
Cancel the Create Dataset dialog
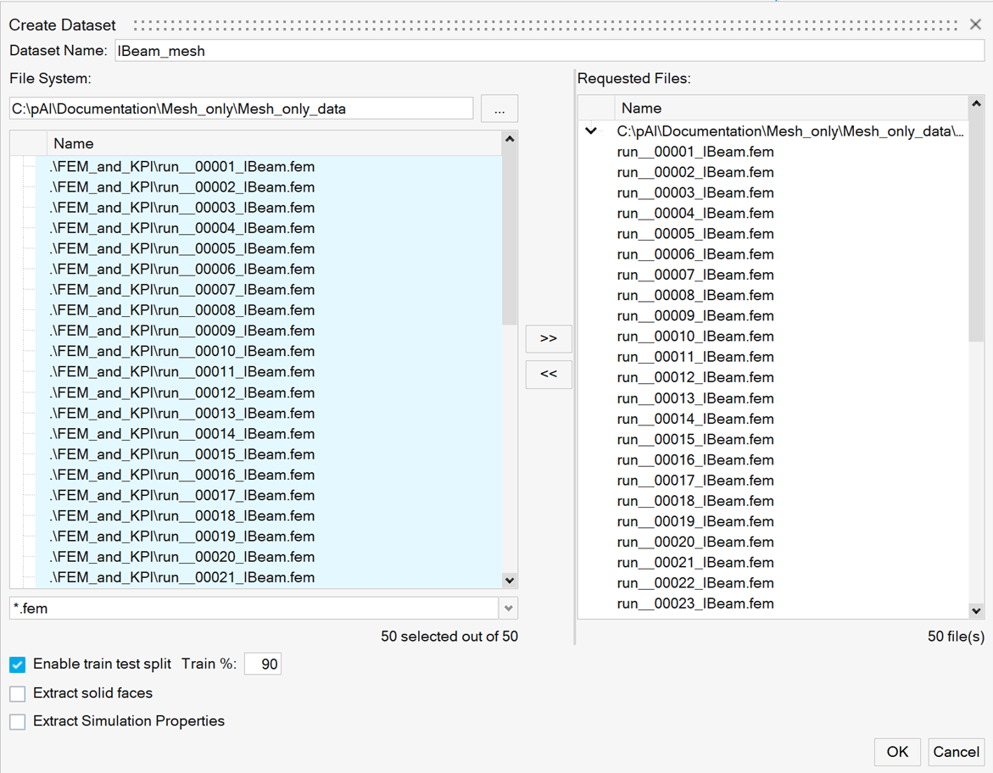pos(956,752)
